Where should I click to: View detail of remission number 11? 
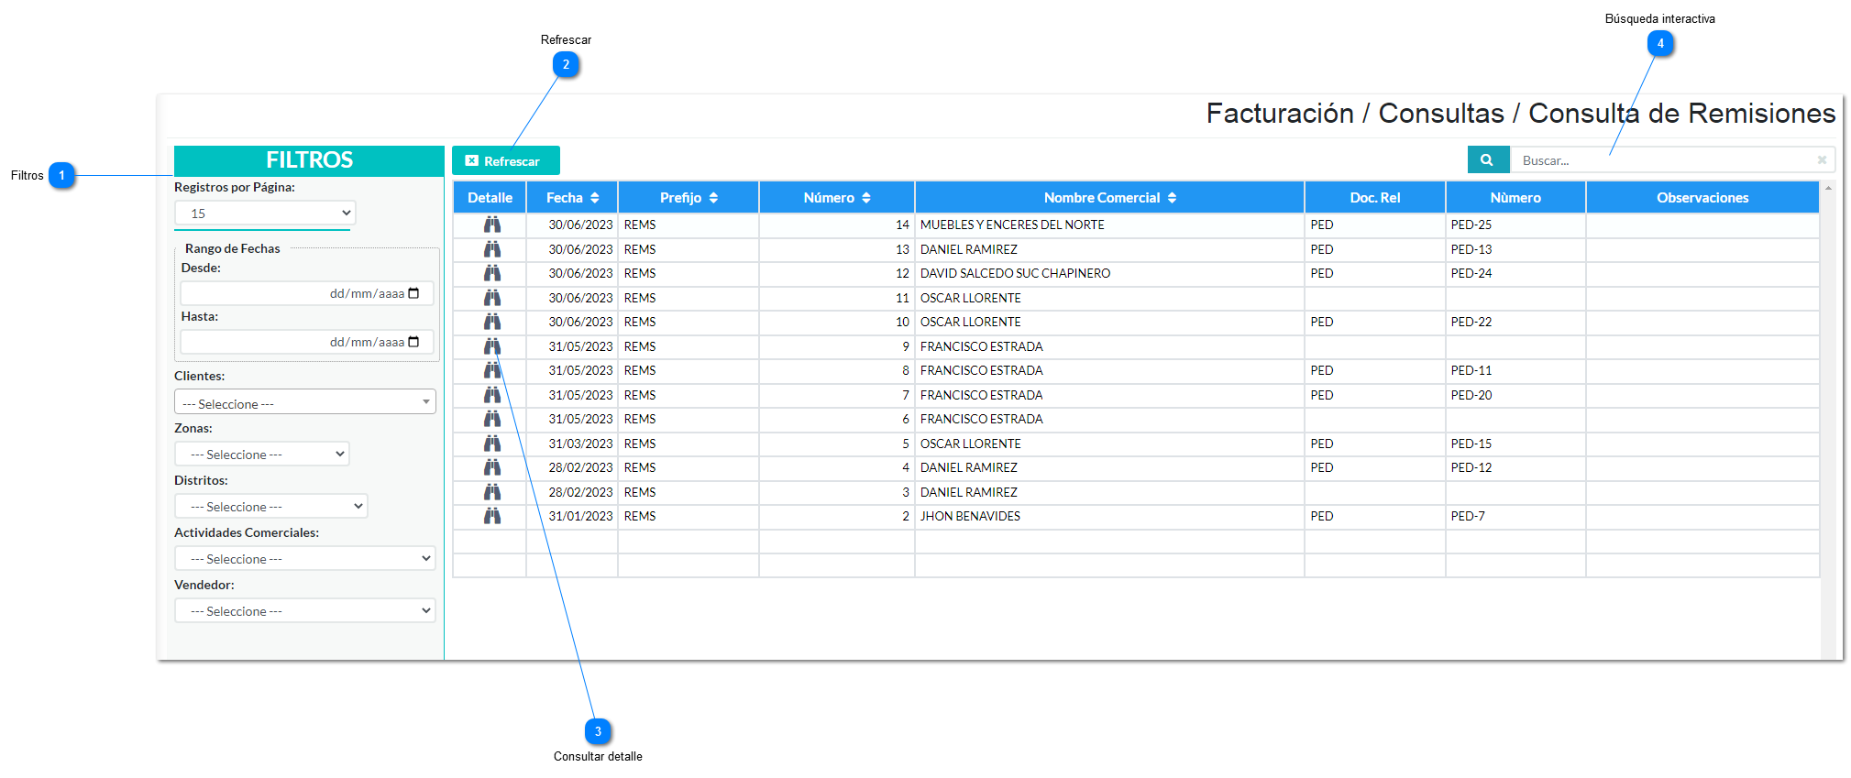point(492,298)
